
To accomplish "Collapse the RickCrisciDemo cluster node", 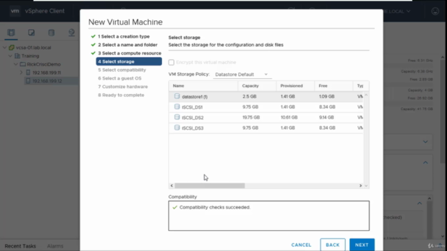I will 16,64.
